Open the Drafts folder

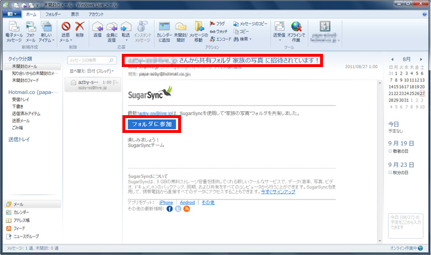(18, 107)
